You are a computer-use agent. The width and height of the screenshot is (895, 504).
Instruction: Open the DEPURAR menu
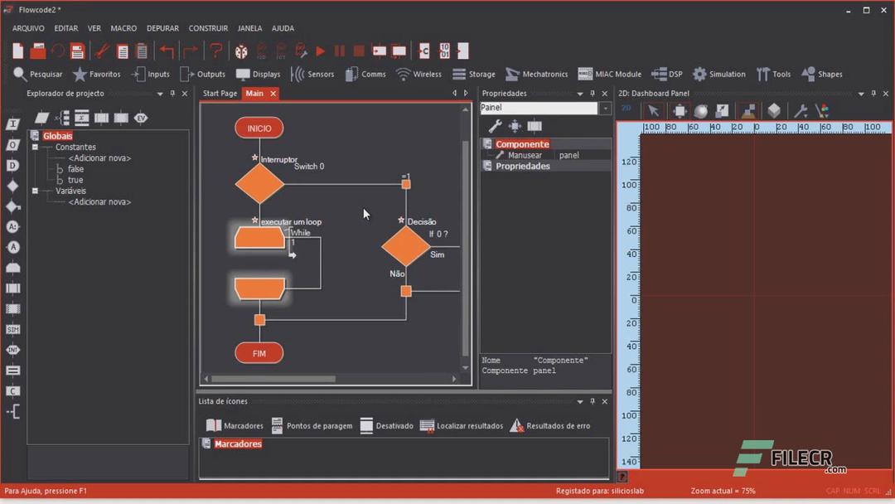(162, 27)
